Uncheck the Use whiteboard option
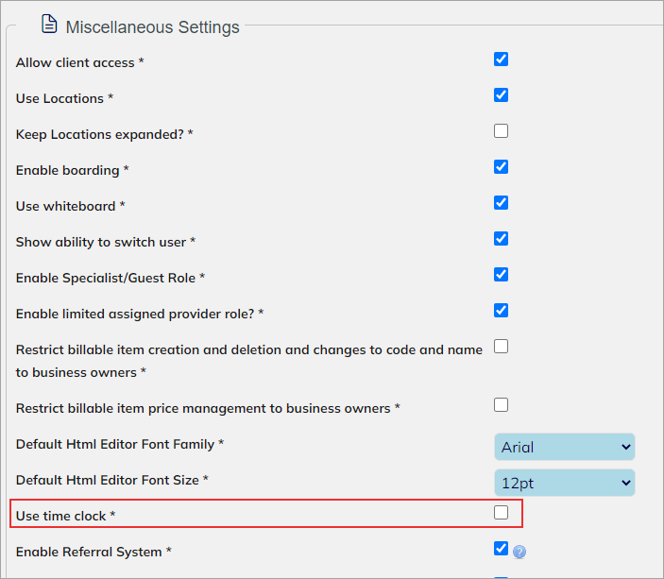Image resolution: width=664 pixels, height=579 pixels. point(501,203)
